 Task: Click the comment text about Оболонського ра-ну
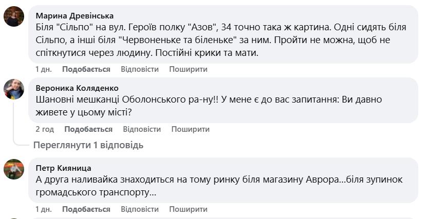(x=216, y=105)
